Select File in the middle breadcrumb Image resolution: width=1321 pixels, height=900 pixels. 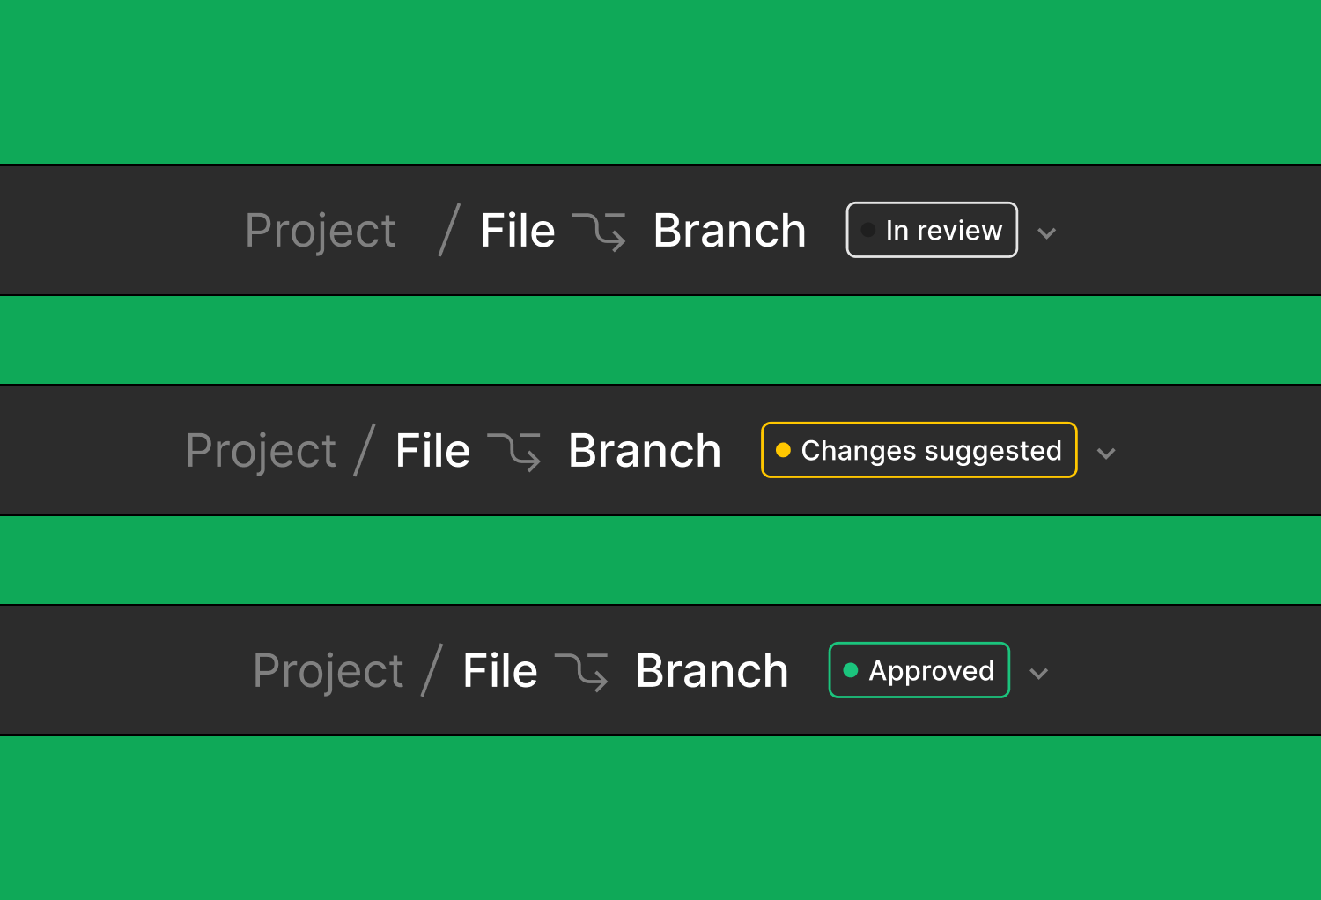(432, 450)
